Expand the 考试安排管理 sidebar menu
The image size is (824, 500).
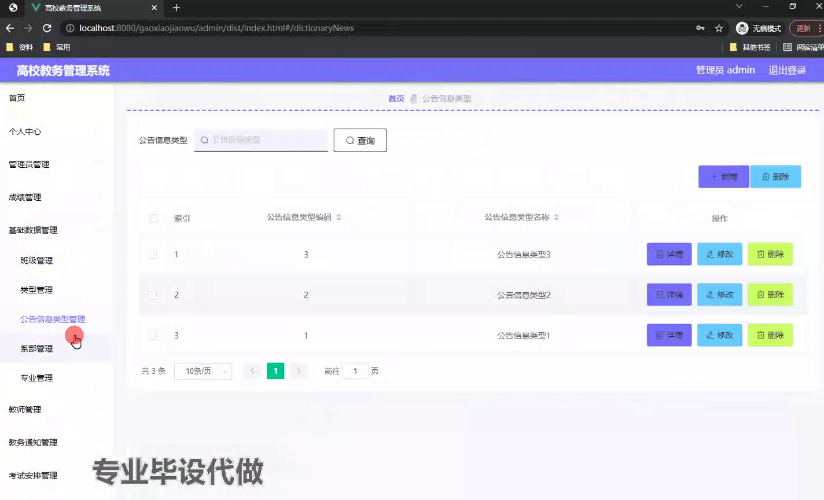pos(56,476)
